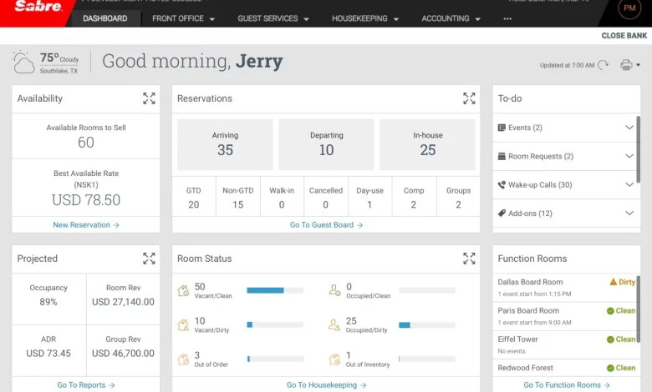Screen dimensions: 652x392
Task: Click the printer icon
Action: click(626, 65)
